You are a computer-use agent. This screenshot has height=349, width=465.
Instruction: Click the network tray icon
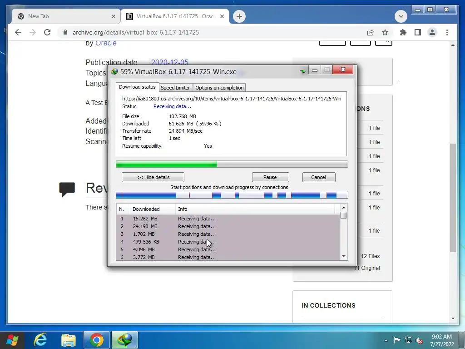[x=408, y=340]
